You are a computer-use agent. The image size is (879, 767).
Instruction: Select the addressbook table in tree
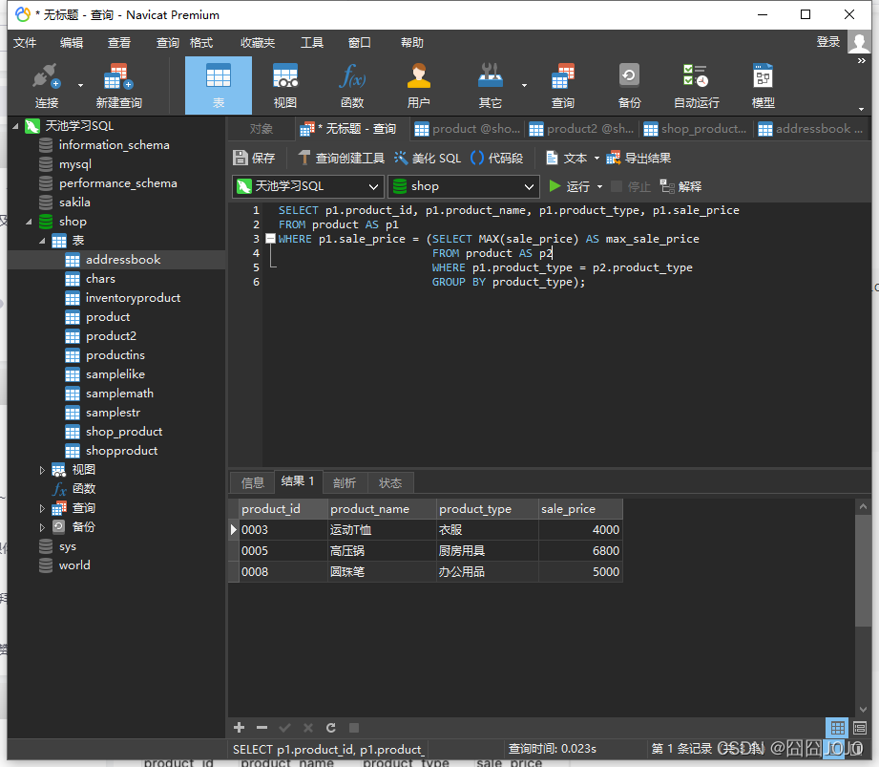point(123,260)
